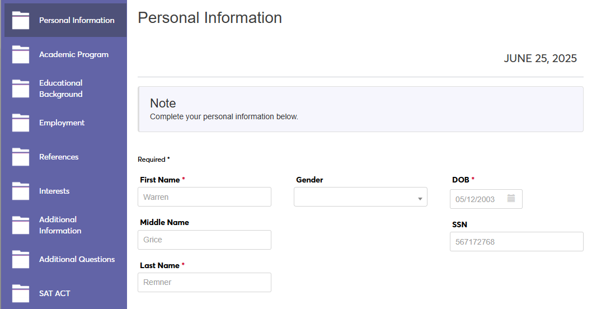The height and width of the screenshot is (309, 592).
Task: Go to Additional Questions section
Action: point(77,259)
